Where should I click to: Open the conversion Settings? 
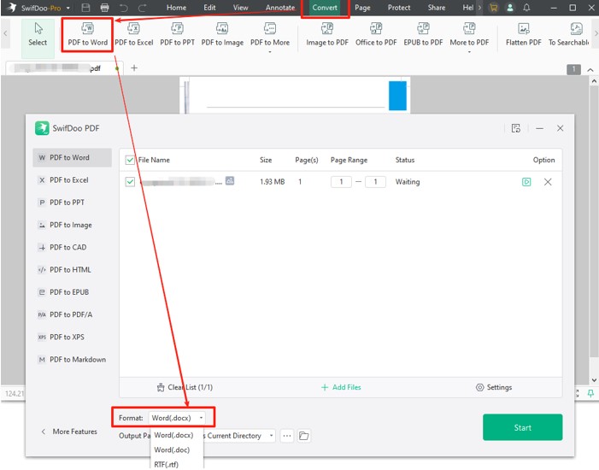(494, 387)
